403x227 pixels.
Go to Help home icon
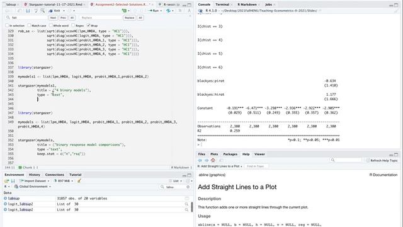coord(213,160)
